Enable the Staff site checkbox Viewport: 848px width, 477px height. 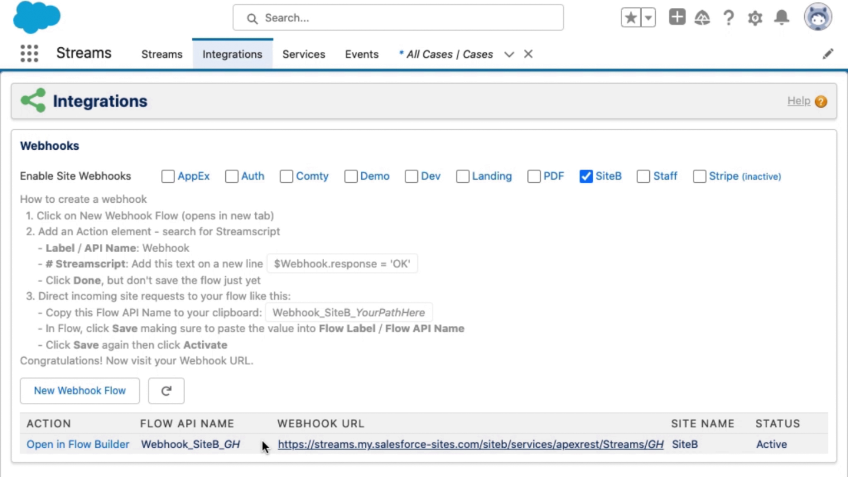(643, 176)
